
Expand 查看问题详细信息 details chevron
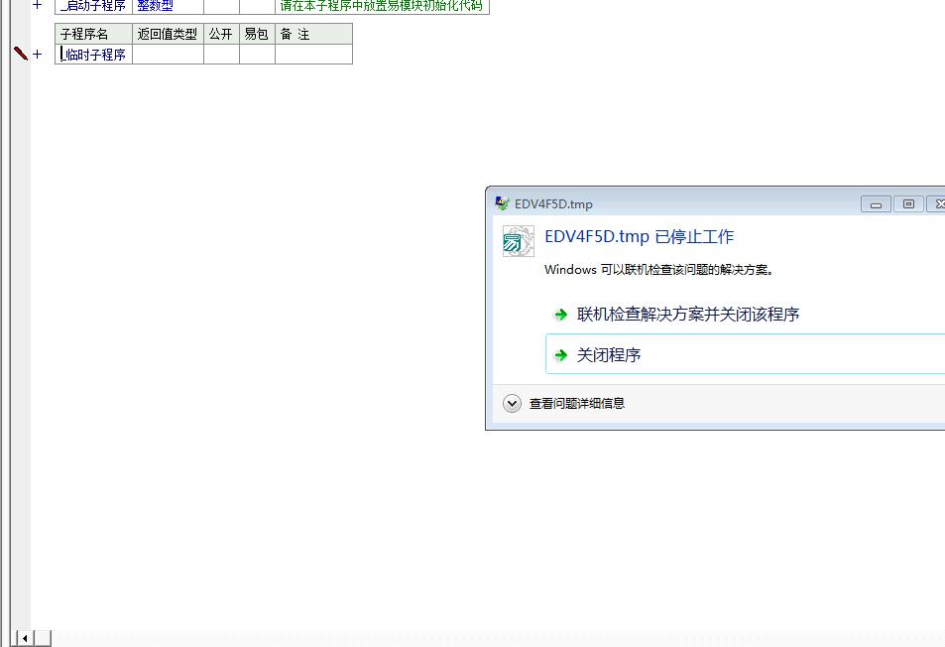click(512, 403)
